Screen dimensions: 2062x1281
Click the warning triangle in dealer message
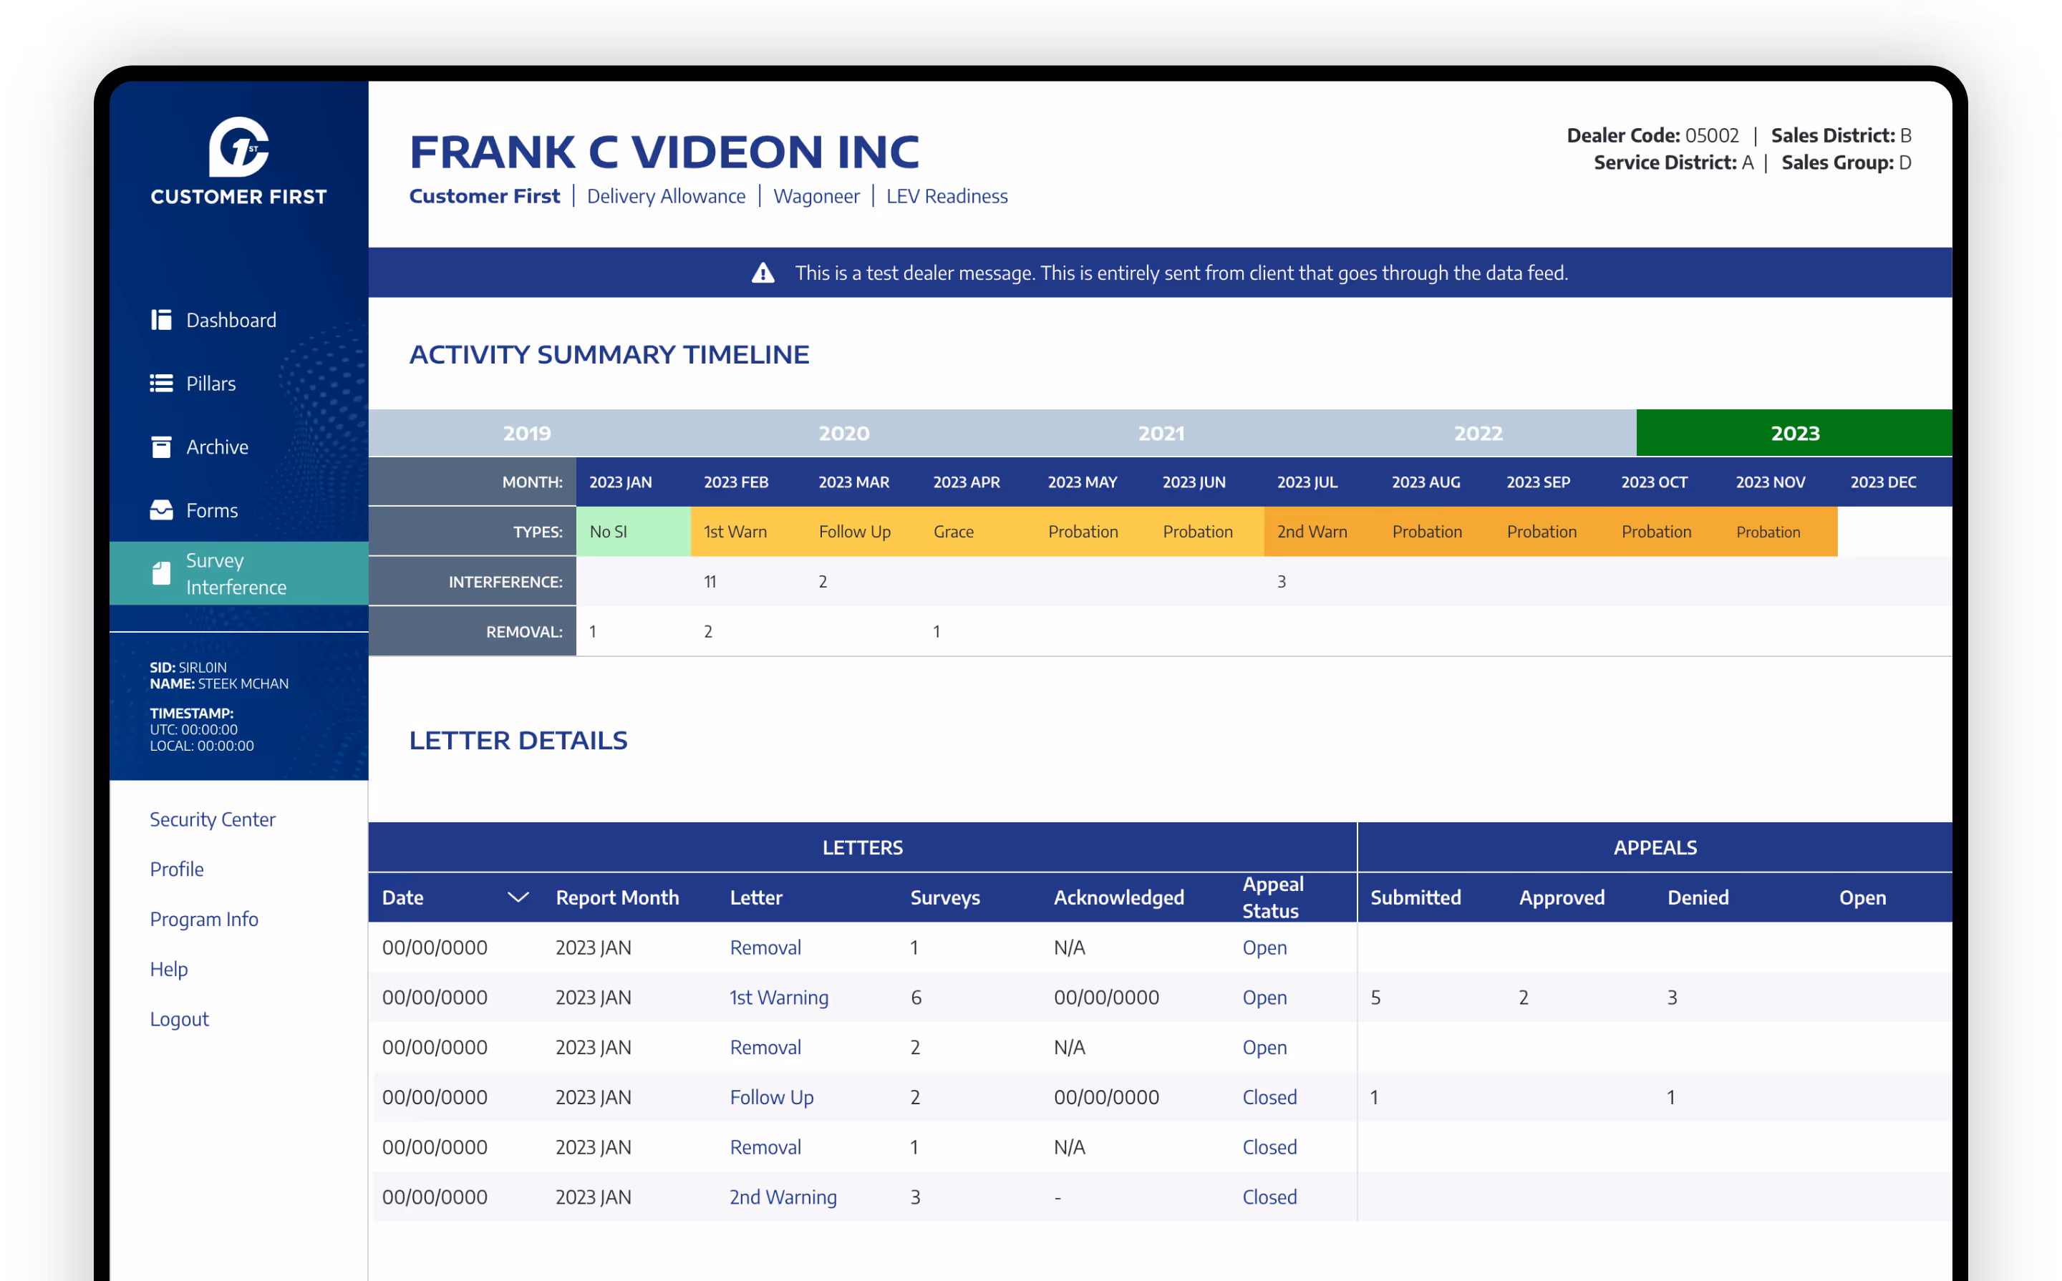[763, 273]
